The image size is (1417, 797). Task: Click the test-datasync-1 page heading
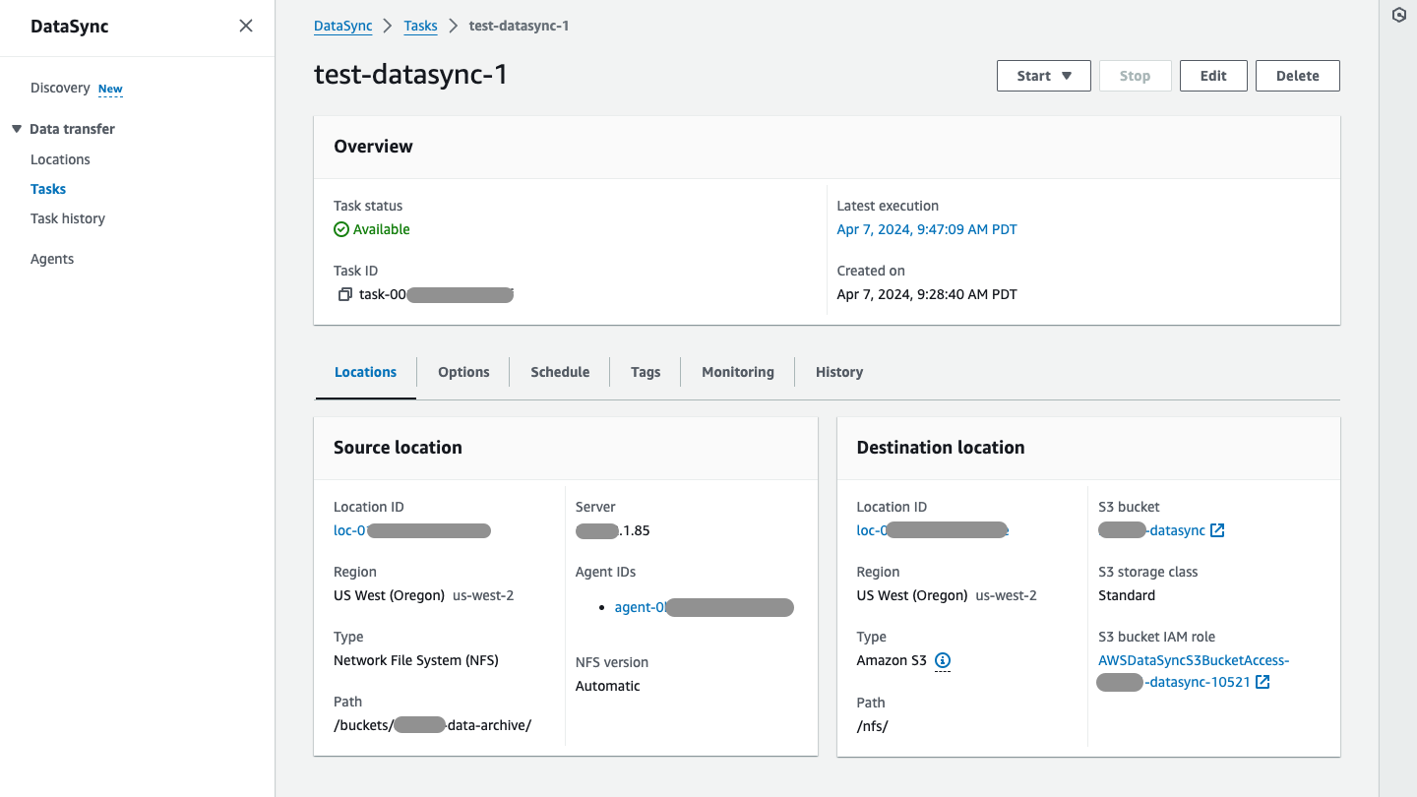pos(410,75)
